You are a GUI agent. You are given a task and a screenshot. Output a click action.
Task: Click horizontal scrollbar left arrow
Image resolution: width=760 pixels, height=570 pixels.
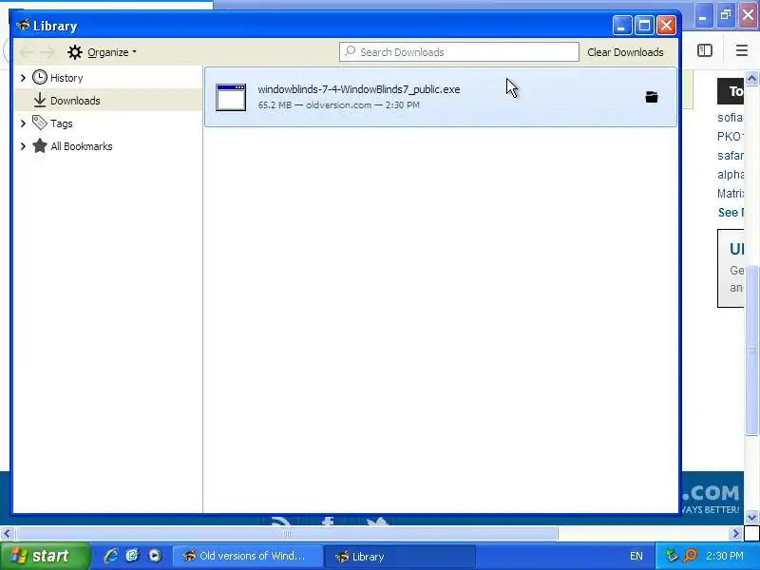click(x=7, y=534)
